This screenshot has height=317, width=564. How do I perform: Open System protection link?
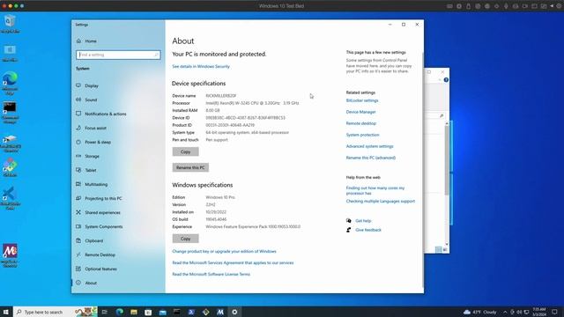pos(362,135)
